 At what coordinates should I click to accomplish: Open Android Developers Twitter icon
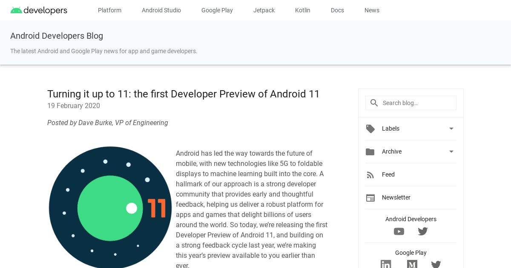(423, 231)
